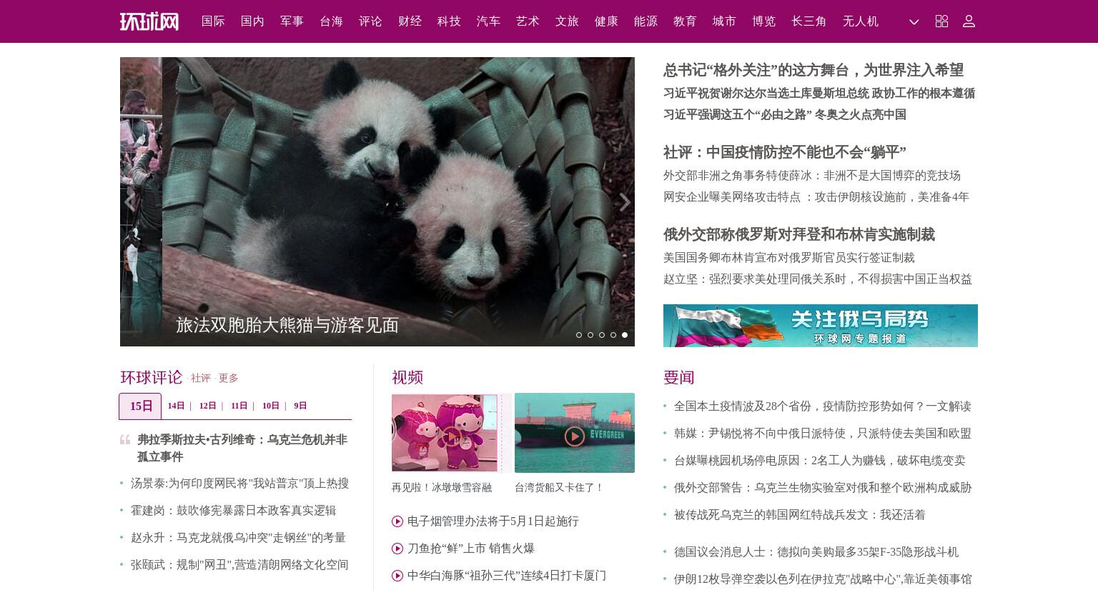Go to previous slide with left arrow
Image resolution: width=1098 pixels, height=590 pixels.
pos(129,202)
